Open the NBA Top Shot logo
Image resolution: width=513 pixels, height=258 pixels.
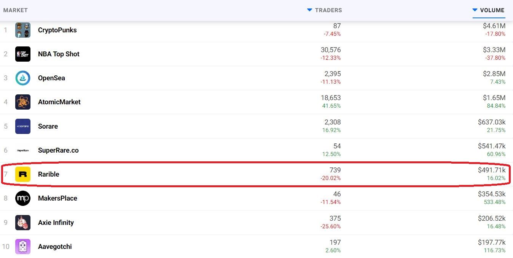pyautogui.click(x=23, y=54)
